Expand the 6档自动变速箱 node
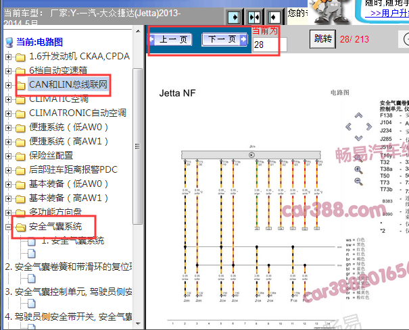Viewport: 409px width, 330px height. pyautogui.click(x=8, y=71)
